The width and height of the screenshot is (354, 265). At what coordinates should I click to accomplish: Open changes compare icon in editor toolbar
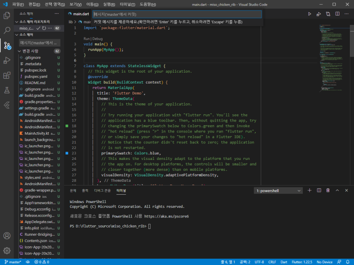[328, 14]
